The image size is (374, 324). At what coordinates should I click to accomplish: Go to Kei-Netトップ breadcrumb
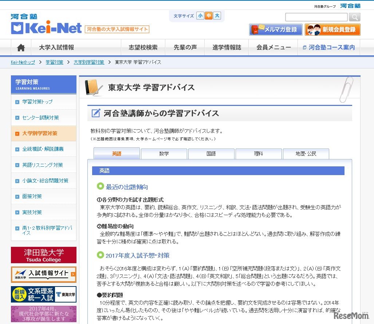[23, 62]
